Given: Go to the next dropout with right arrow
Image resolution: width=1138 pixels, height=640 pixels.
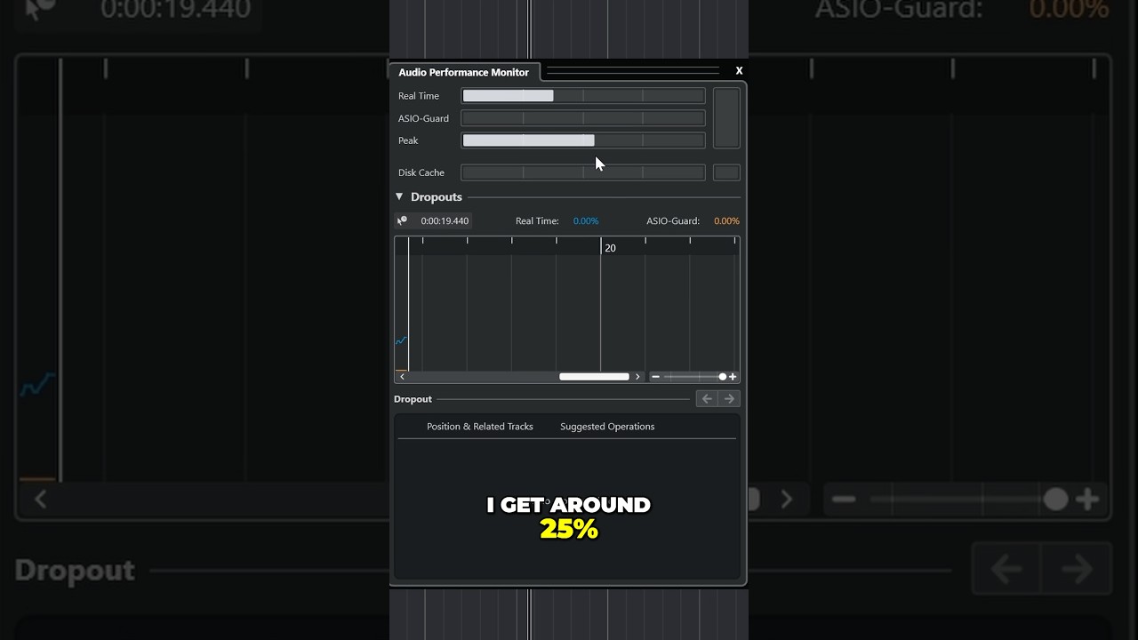Looking at the screenshot, I should click(729, 399).
